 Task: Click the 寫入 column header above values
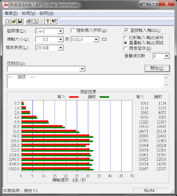(x=140, y=97)
